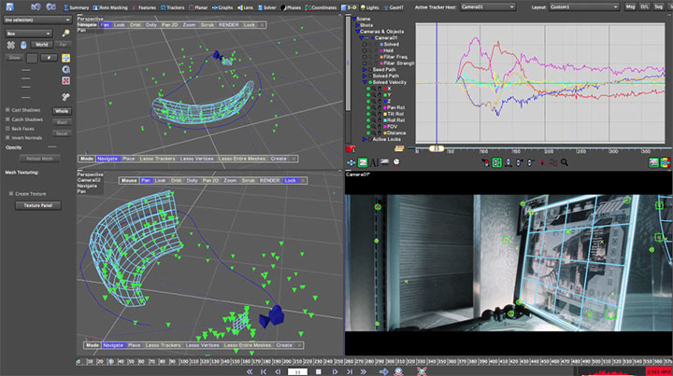Screen dimensions: 673x376
Task: Click the Whole button
Action: coord(62,111)
